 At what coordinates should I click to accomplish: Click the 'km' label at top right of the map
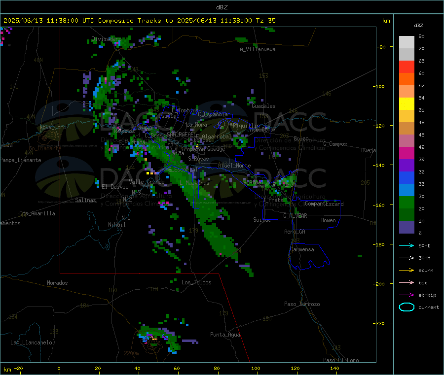point(386,21)
